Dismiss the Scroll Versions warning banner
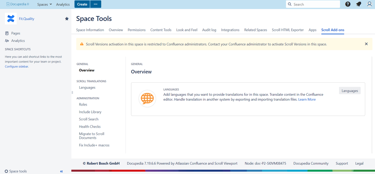This screenshot has height=174, width=375. [366, 44]
